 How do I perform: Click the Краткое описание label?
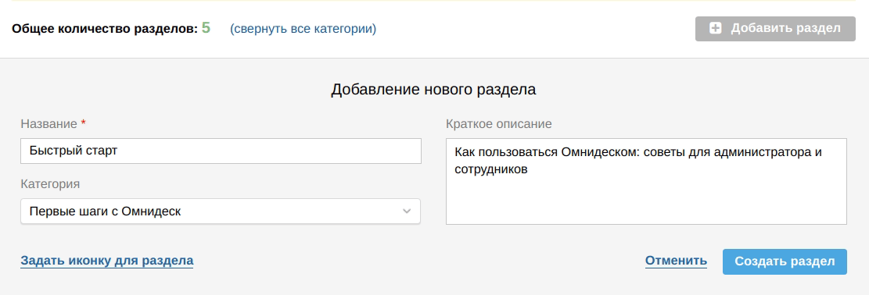click(x=499, y=124)
